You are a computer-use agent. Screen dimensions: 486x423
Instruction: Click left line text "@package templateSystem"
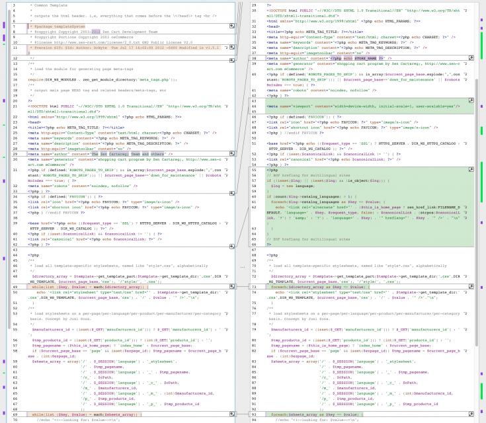(60, 26)
